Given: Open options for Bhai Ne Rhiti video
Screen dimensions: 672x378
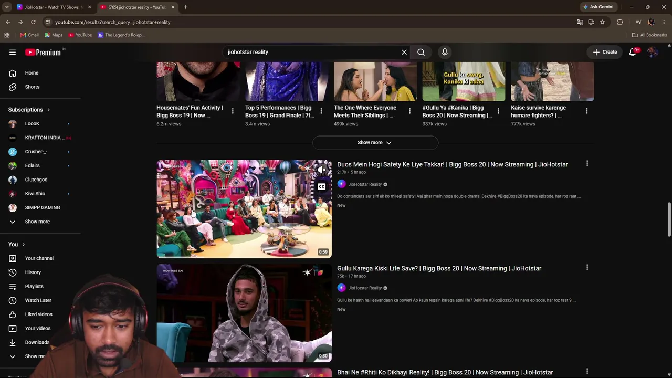Looking at the screenshot, I should (587, 372).
